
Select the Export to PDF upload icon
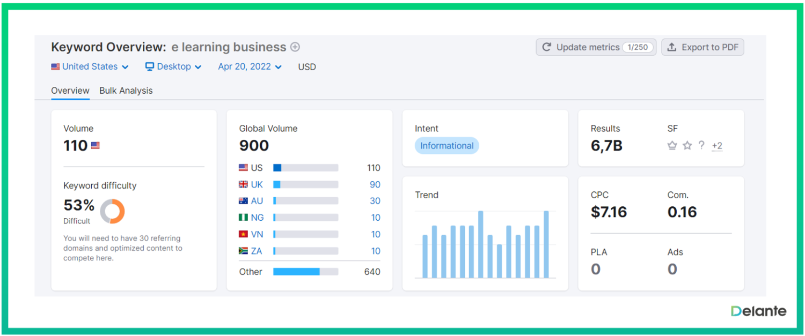pos(672,47)
